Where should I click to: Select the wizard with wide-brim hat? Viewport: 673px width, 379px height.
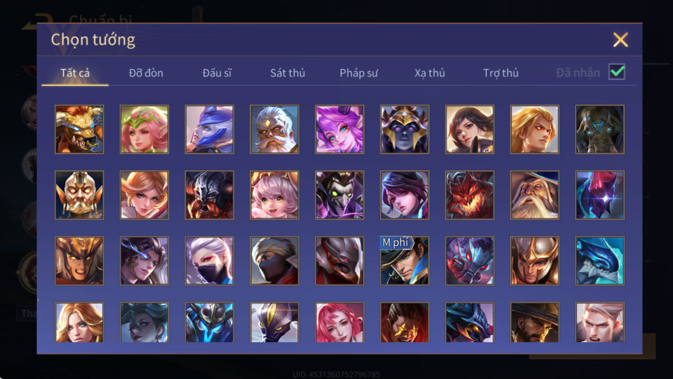click(535, 195)
